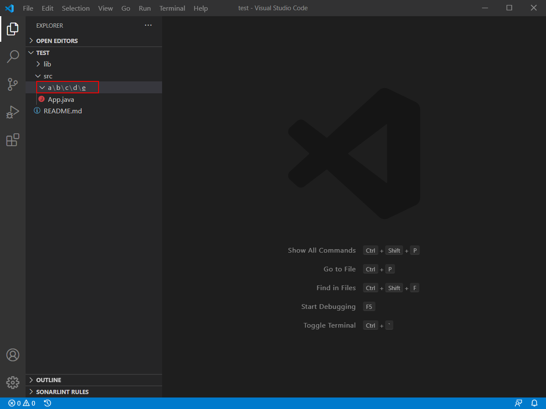Image resolution: width=546 pixels, height=409 pixels.
Task: Expand the OUTLINE section
Action: point(94,380)
